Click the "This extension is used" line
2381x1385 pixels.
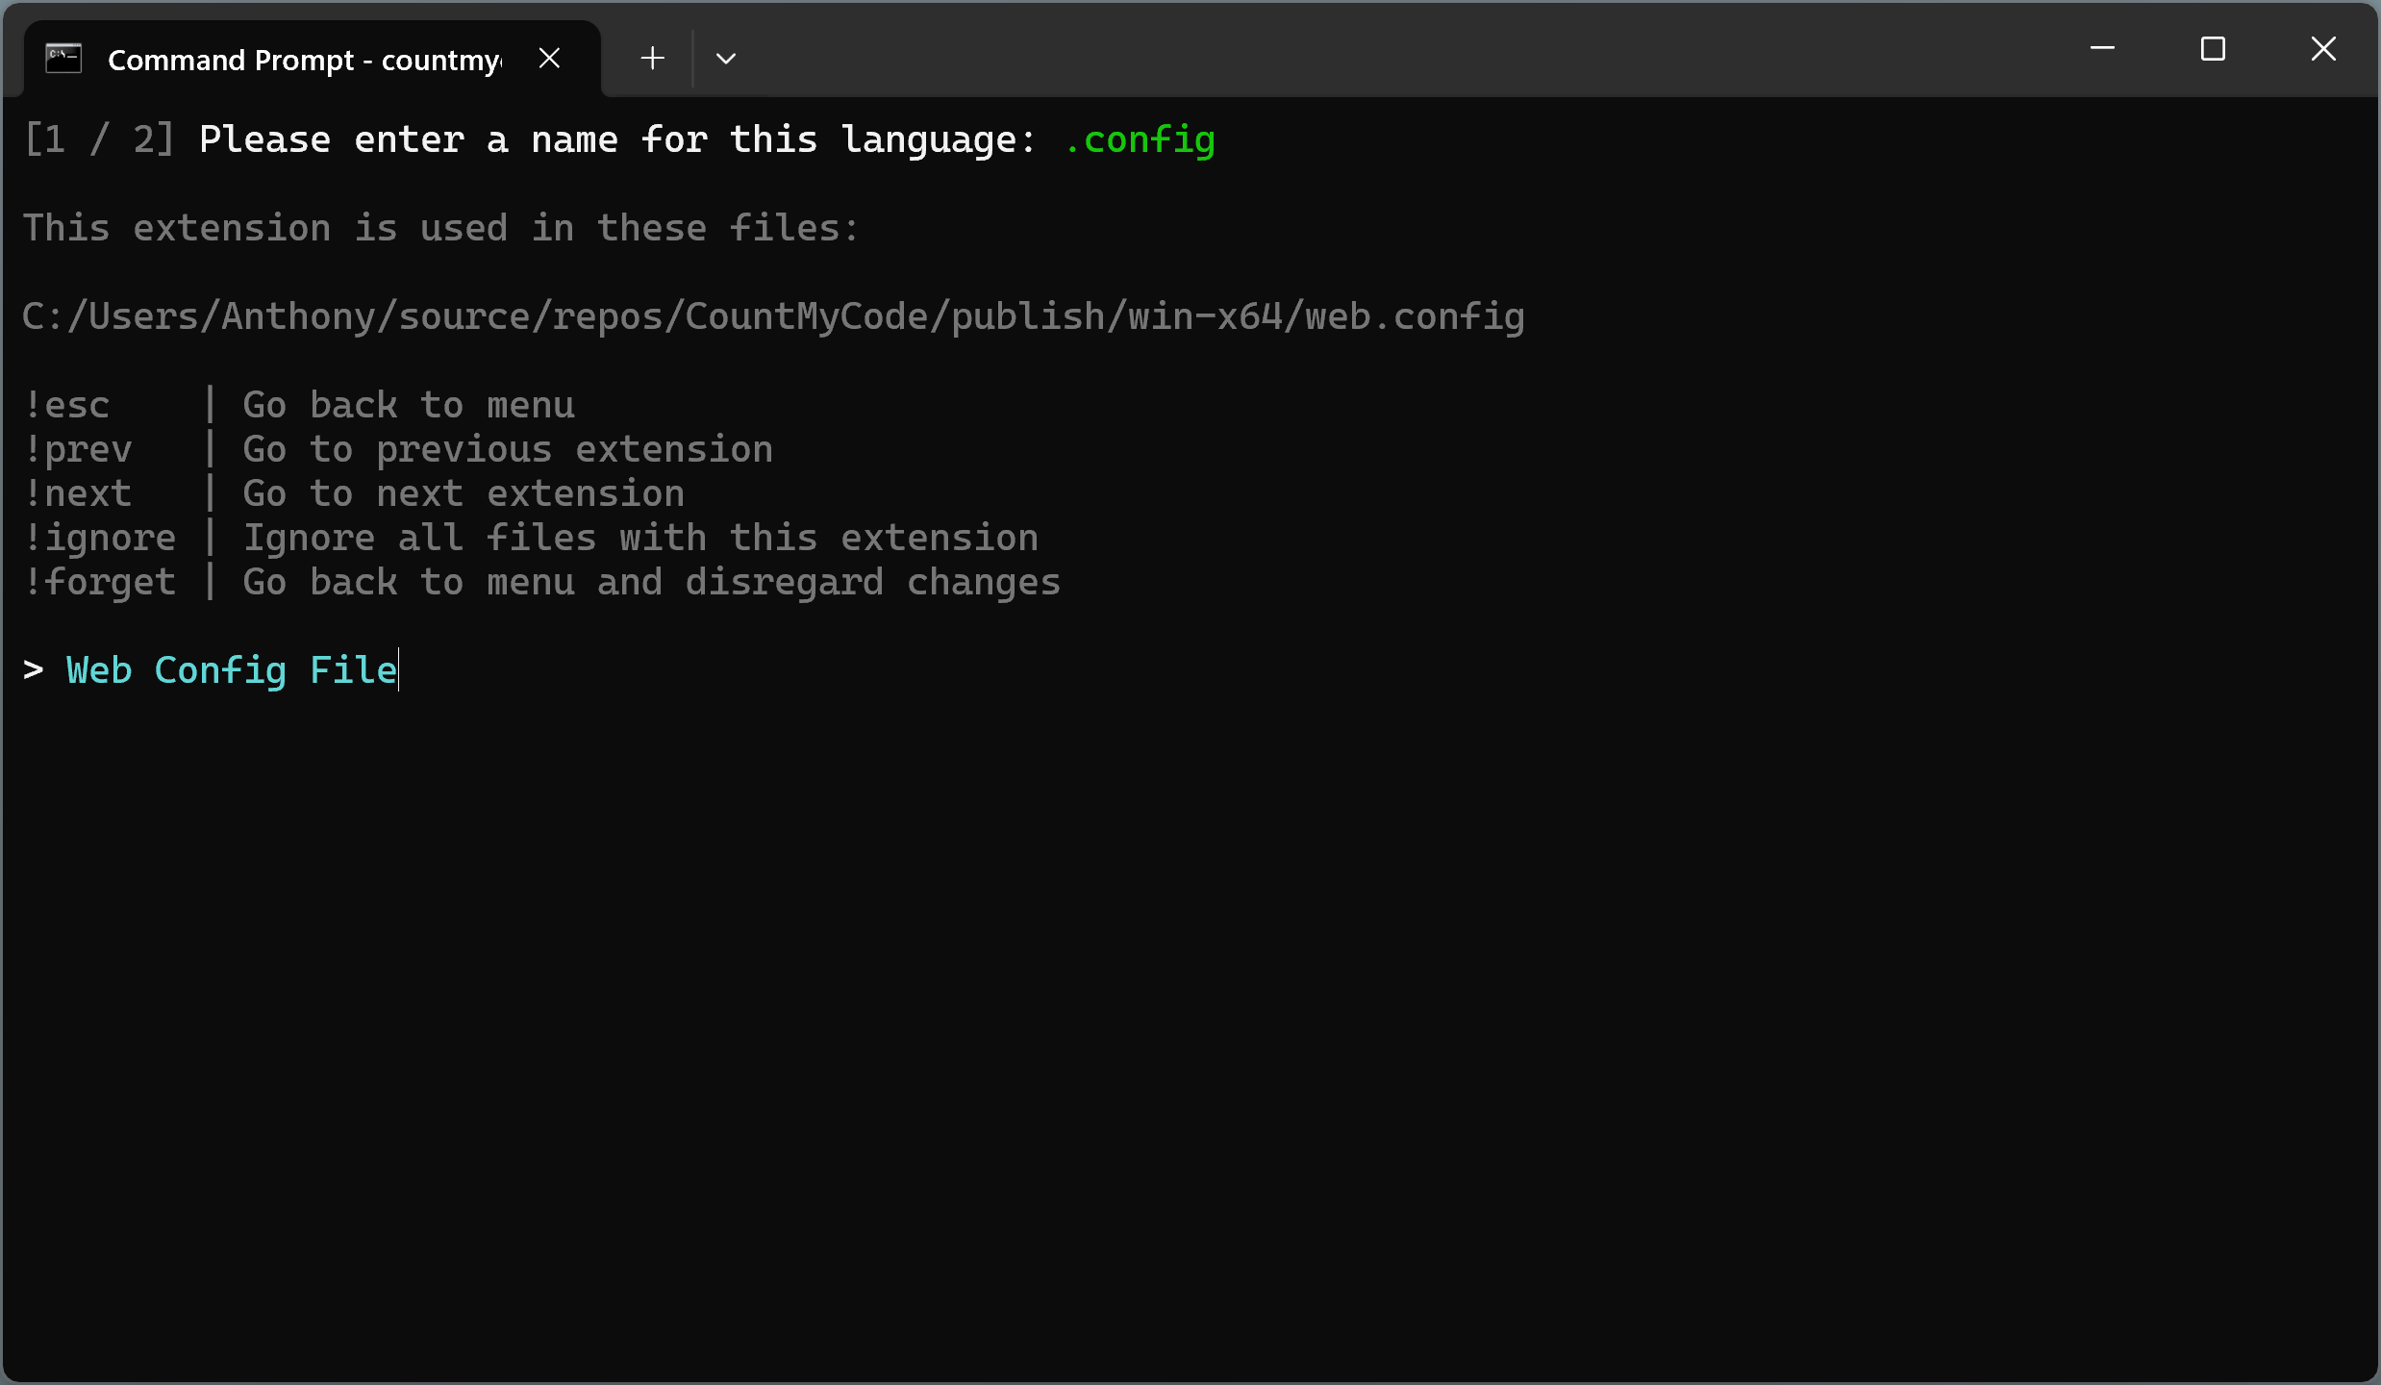tap(439, 229)
